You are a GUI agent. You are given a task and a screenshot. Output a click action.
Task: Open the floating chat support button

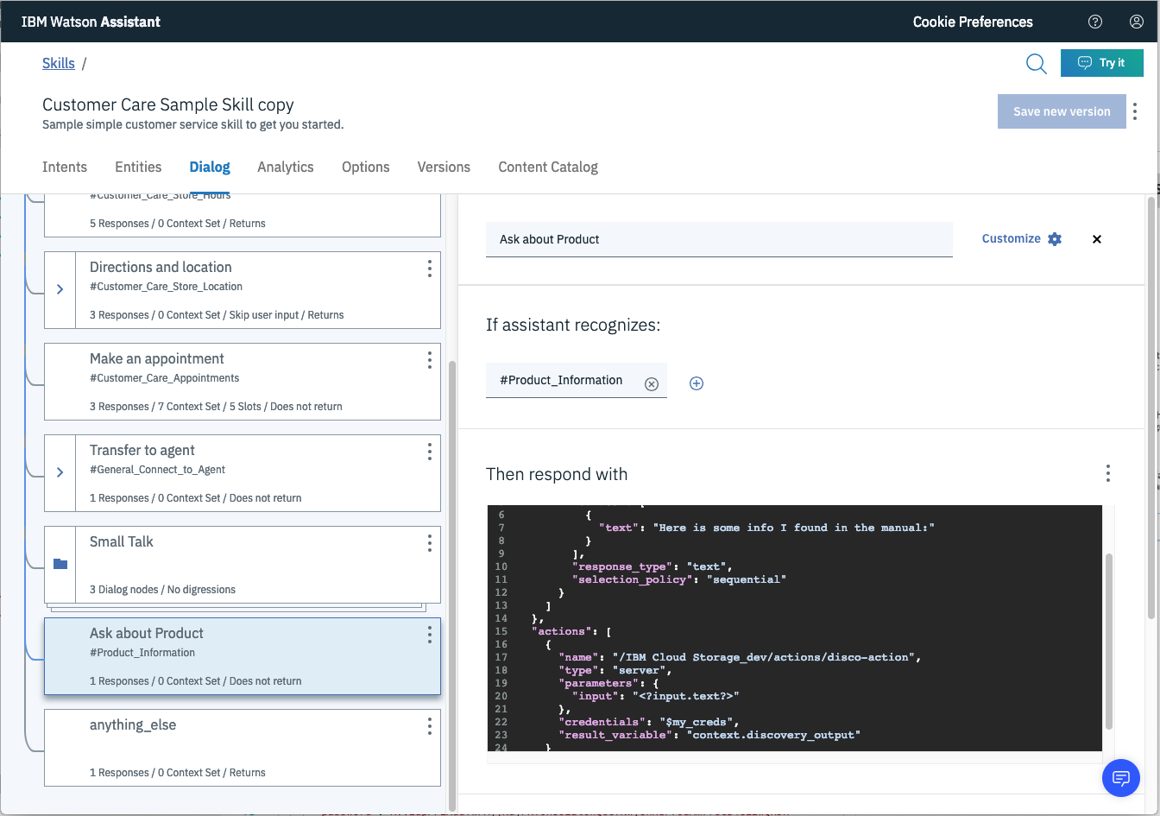point(1121,778)
